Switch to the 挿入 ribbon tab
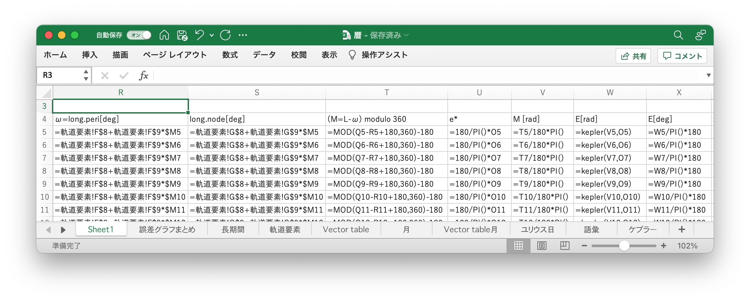750x301 pixels. [90, 55]
